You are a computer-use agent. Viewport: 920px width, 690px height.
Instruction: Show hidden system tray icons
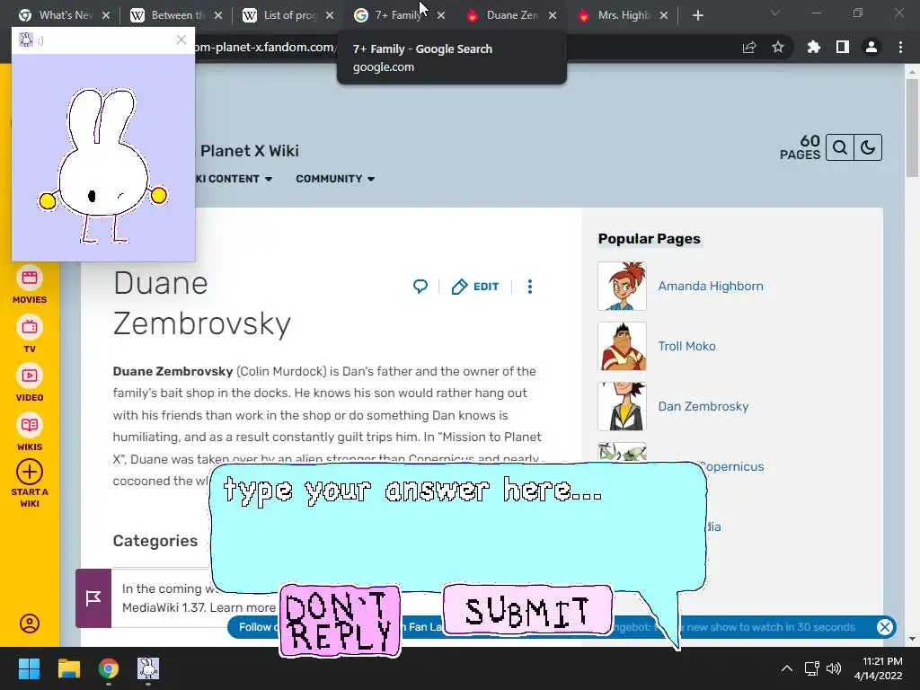coord(787,668)
